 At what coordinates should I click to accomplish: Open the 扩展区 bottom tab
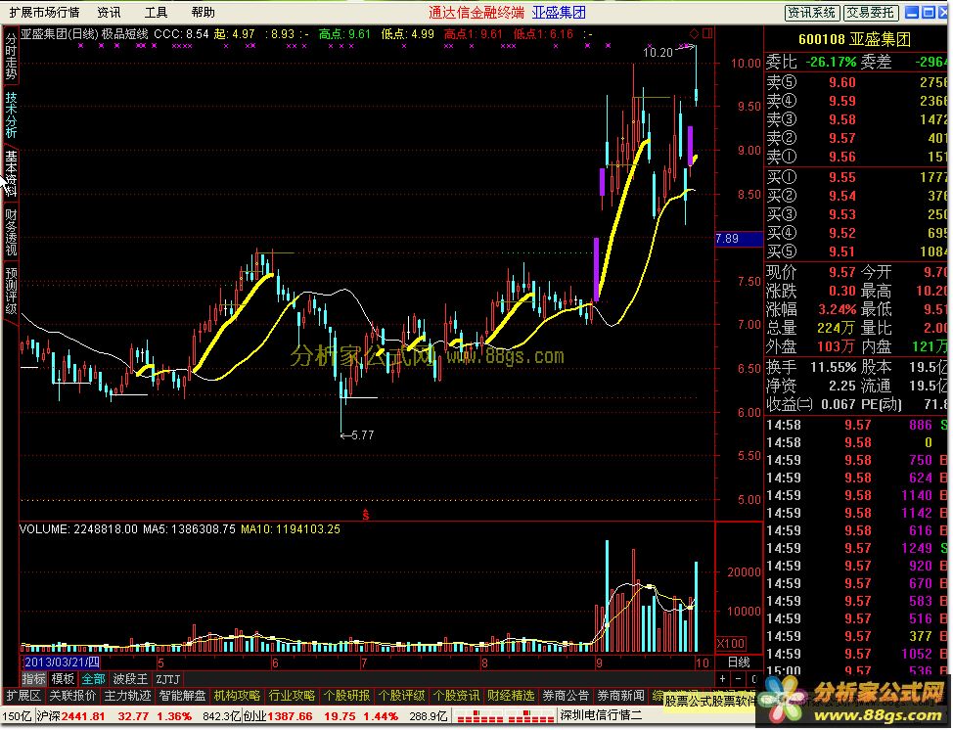[x=23, y=696]
